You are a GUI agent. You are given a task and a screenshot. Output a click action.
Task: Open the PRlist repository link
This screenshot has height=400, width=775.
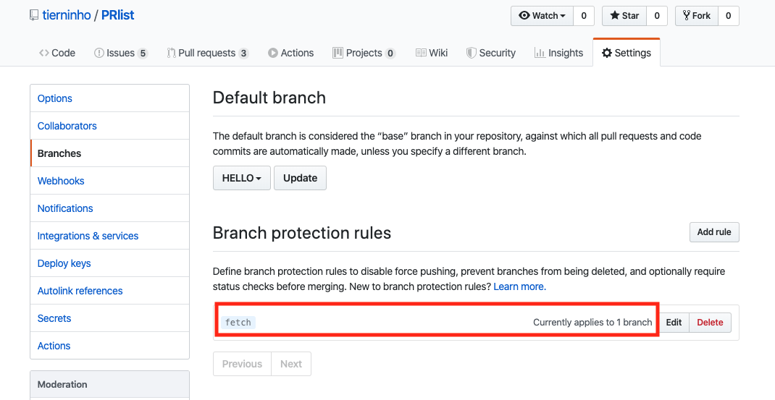coord(117,15)
